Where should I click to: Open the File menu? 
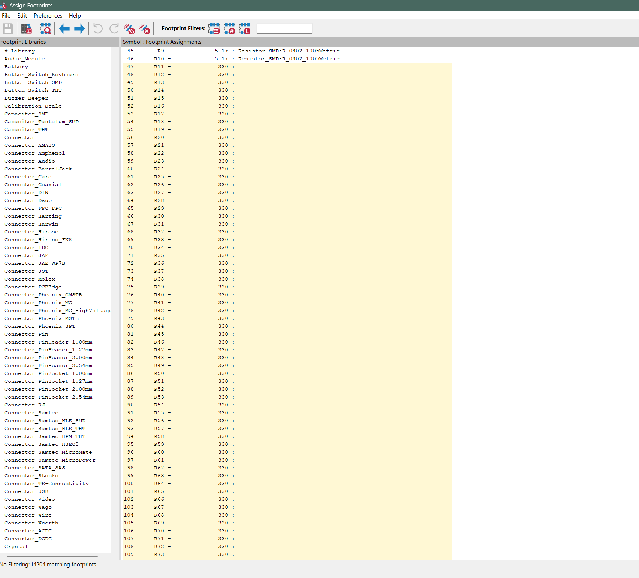6,16
